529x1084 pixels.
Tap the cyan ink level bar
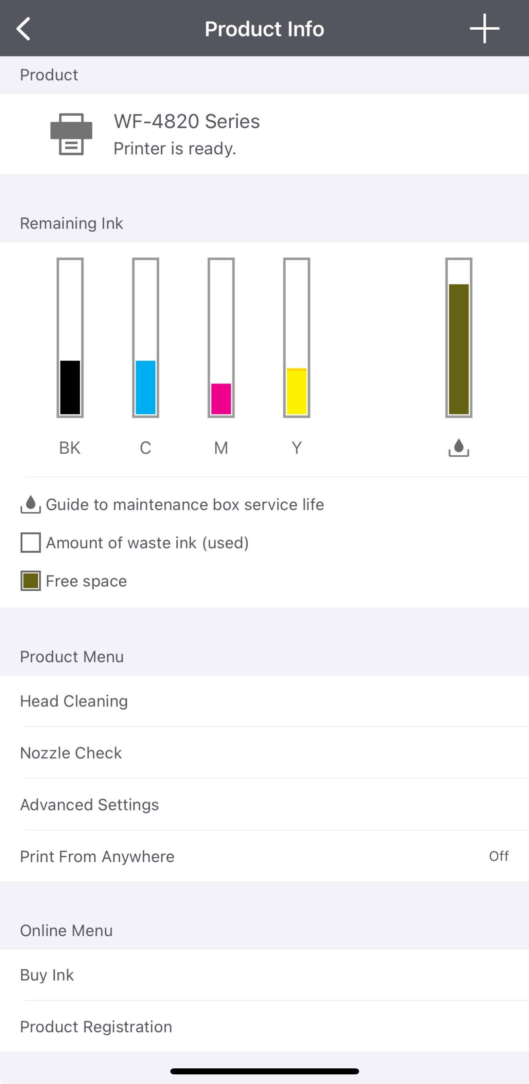click(145, 338)
